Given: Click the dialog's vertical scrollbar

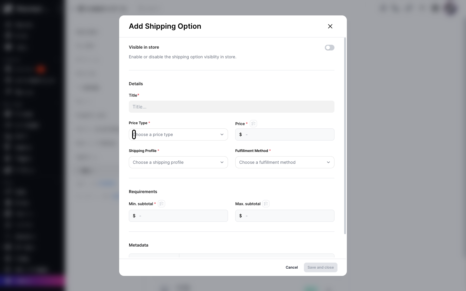Looking at the screenshot, I should (x=345, y=136).
